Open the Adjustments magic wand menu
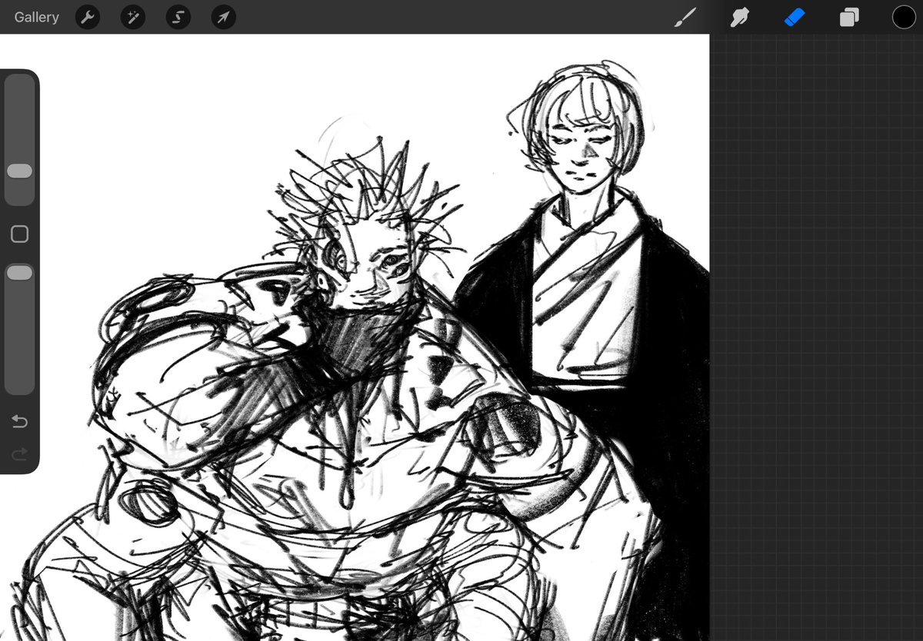This screenshot has height=641, width=923. coord(133,17)
